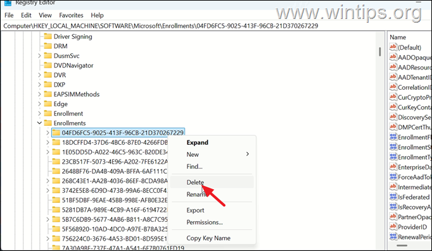
Task: Click the DWORD icon beside IsFederated value
Action: pyautogui.click(x=393, y=197)
